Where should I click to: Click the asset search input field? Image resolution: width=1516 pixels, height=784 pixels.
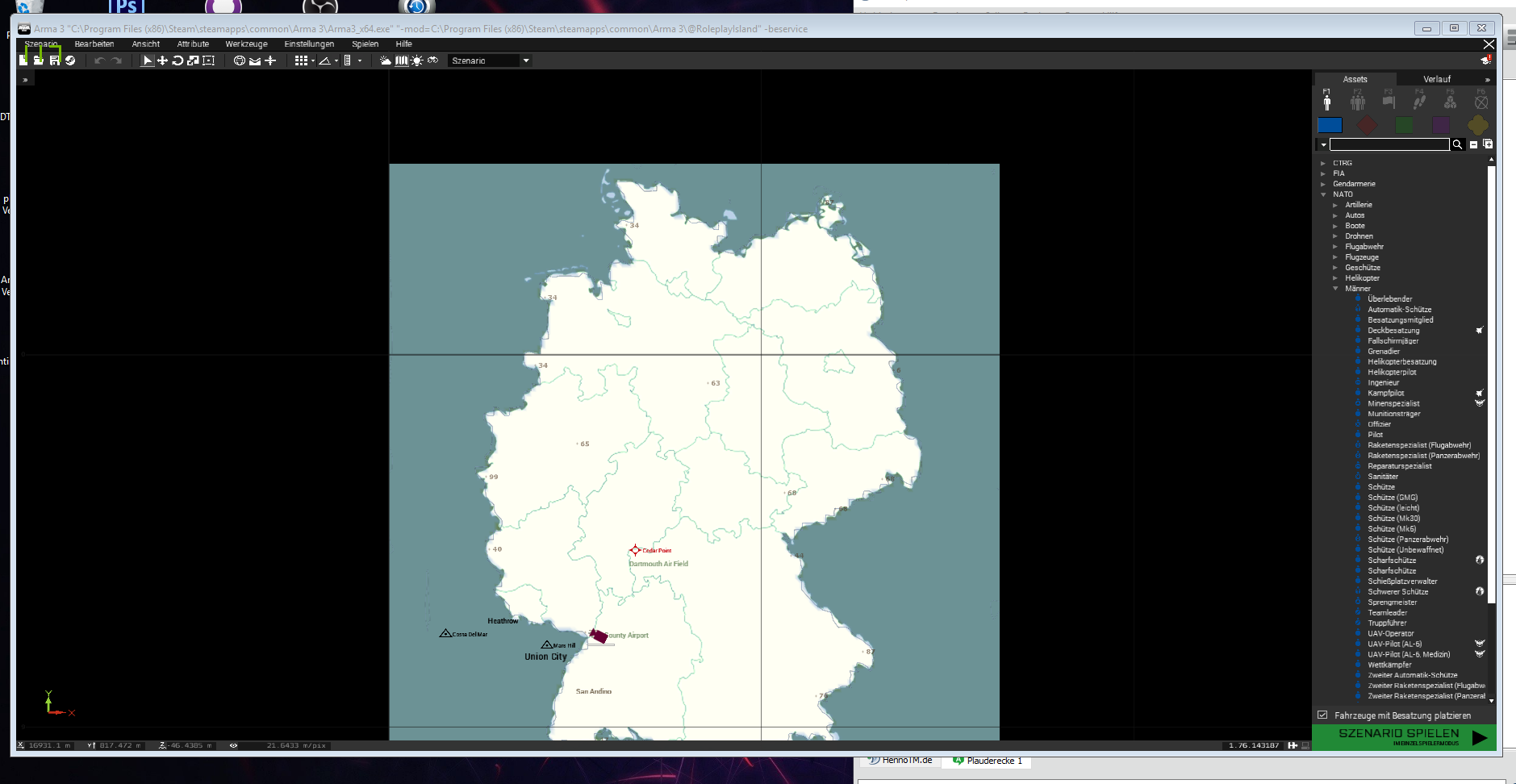1389,144
